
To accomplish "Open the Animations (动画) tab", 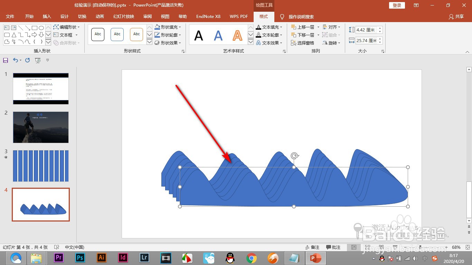I will 100,17.
